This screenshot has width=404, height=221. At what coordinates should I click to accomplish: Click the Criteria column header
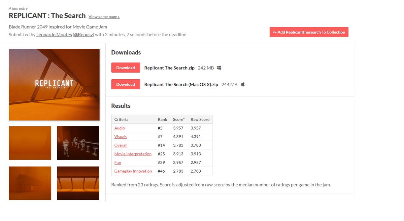121,119
